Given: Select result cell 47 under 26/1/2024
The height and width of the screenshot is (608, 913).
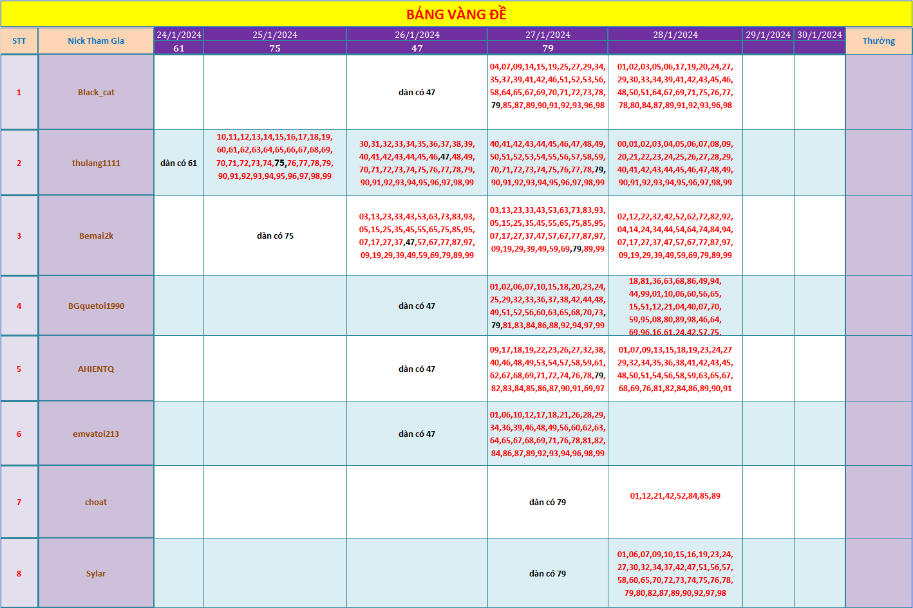Looking at the screenshot, I should point(417,48).
